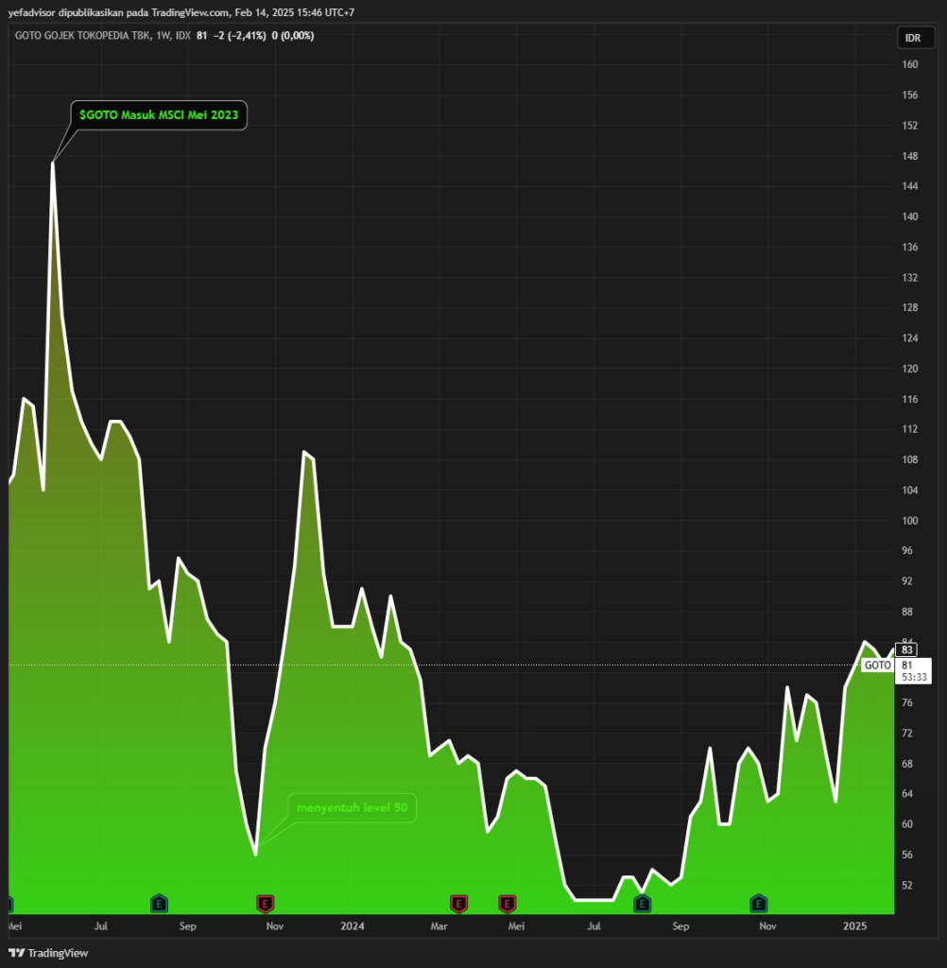Click the '148' price axis label

pos(910,156)
